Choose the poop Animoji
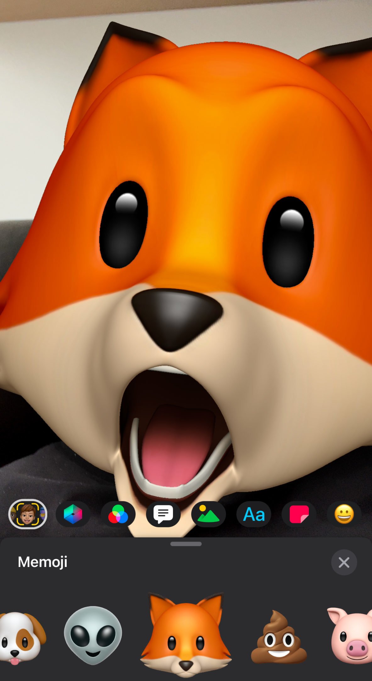 [279, 637]
